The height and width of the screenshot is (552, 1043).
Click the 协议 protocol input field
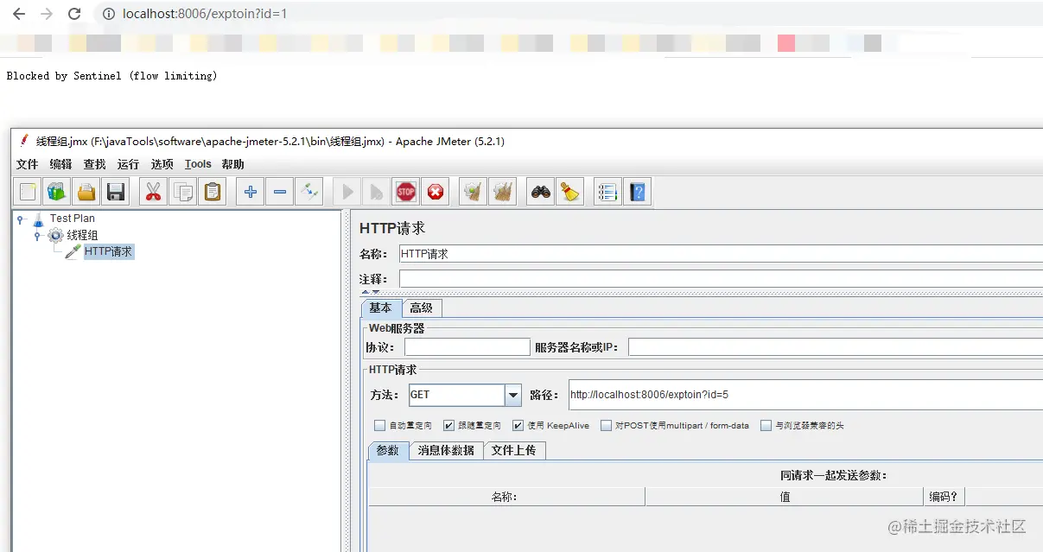(x=467, y=347)
